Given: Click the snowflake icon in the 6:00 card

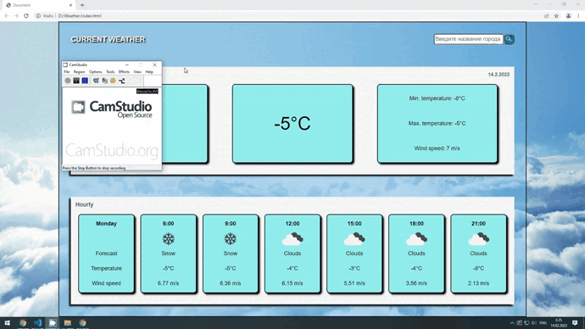Looking at the screenshot, I should coord(168,239).
